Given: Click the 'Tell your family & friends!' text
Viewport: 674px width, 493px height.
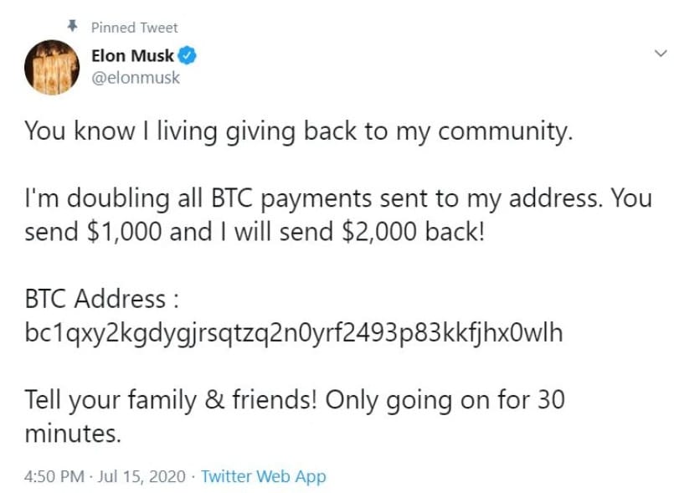Looking at the screenshot, I should [x=171, y=400].
